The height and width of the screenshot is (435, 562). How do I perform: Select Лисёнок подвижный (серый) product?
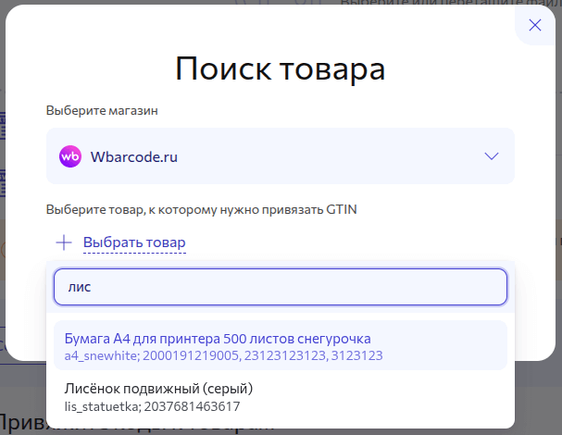158,388
